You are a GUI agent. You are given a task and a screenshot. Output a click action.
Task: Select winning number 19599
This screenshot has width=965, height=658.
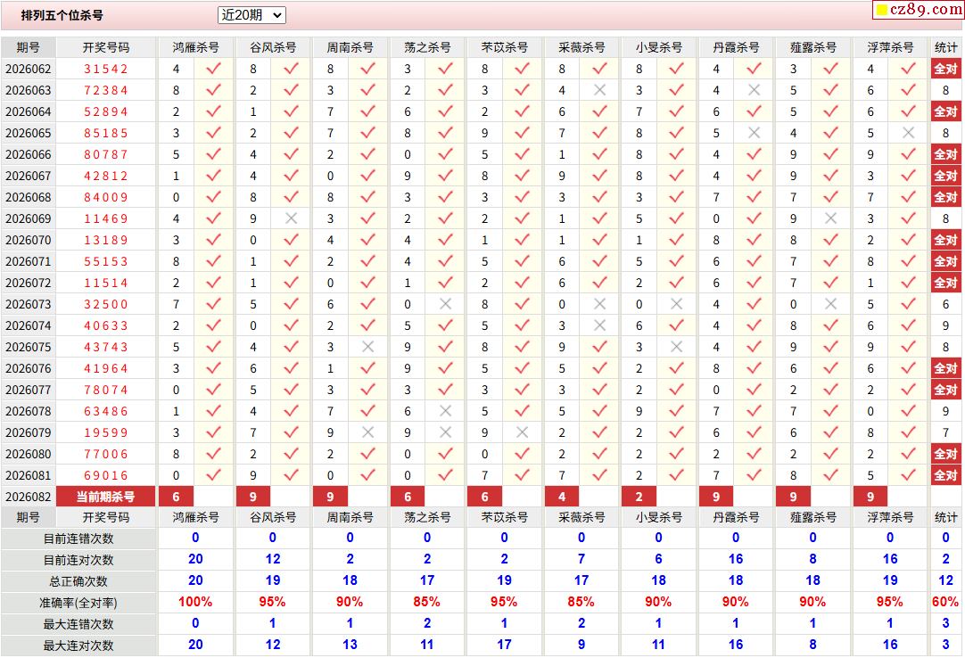(x=106, y=432)
